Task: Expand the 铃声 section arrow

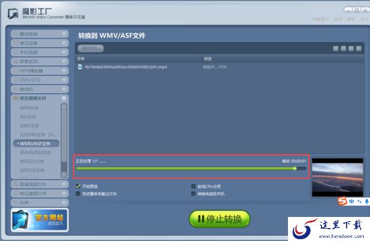Action: pyautogui.click(x=64, y=203)
